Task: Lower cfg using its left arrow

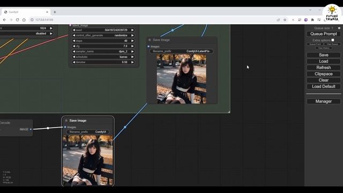Action: pyautogui.click(x=74, y=46)
